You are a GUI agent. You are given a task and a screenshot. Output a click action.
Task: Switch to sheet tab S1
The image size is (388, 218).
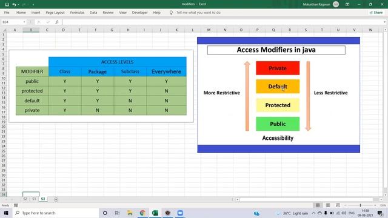pos(34,199)
